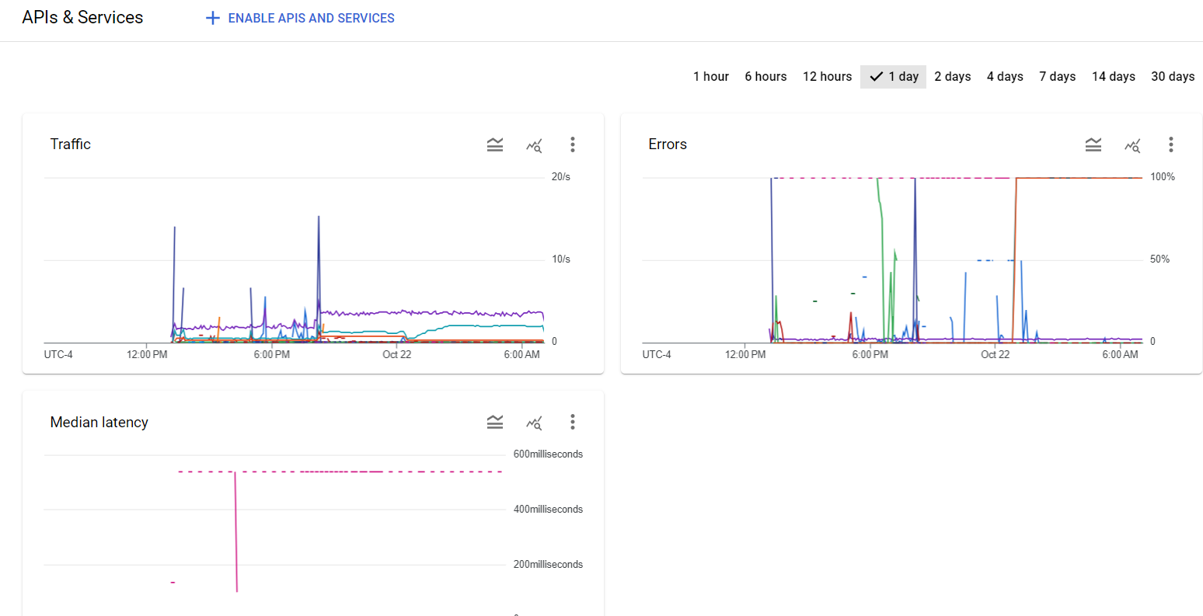Screen dimensions: 1203x616
Task: Click the Traffic chart title
Action: 71,144
